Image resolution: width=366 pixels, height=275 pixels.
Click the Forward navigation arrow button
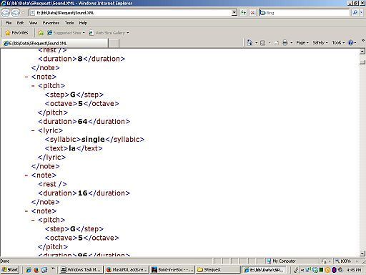tap(16, 13)
